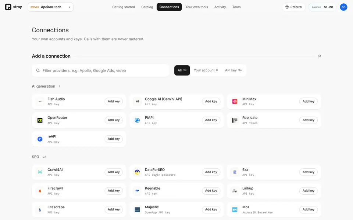
Task: Focus the Filter providers search field
Action: (100, 70)
